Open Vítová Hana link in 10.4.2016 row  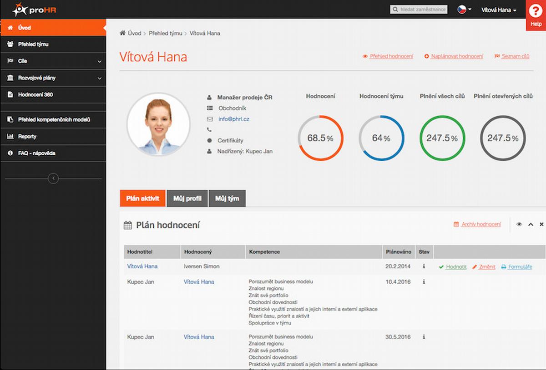[199, 282]
